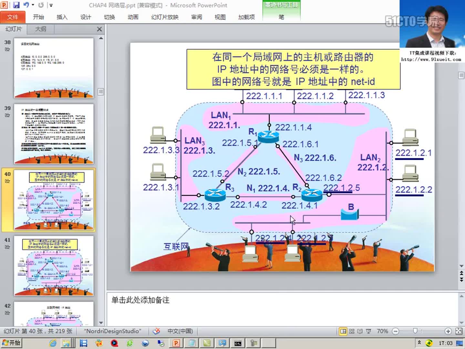Click animation star icon beside slide 40
This screenshot has width=465, height=349.
click(x=7, y=181)
